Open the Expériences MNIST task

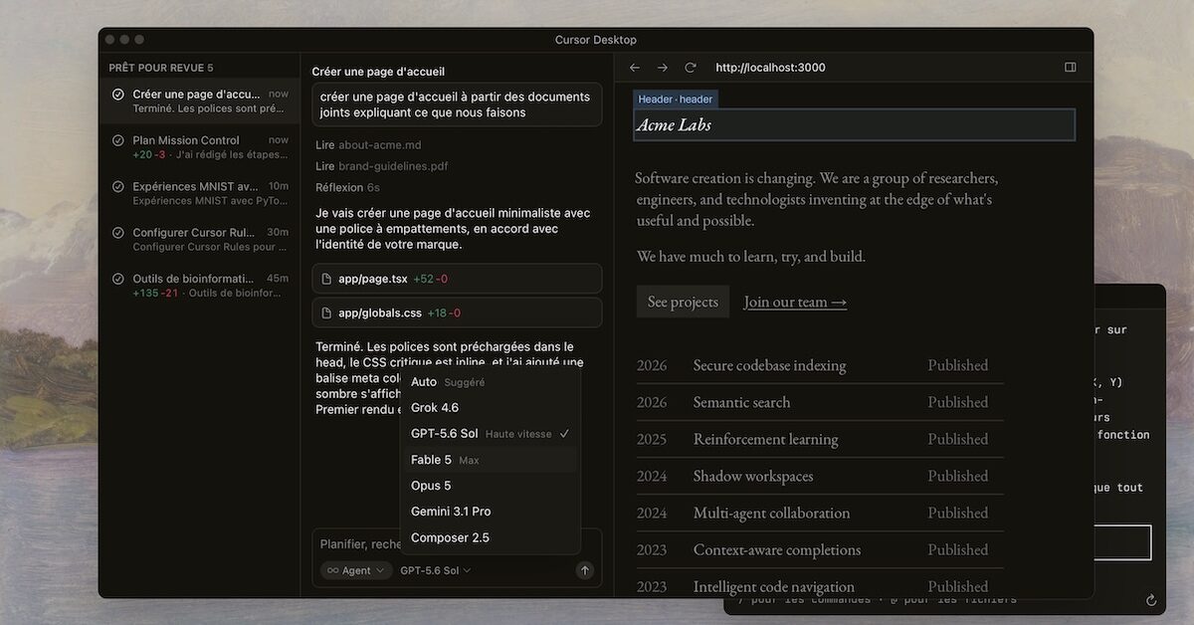coord(199,193)
